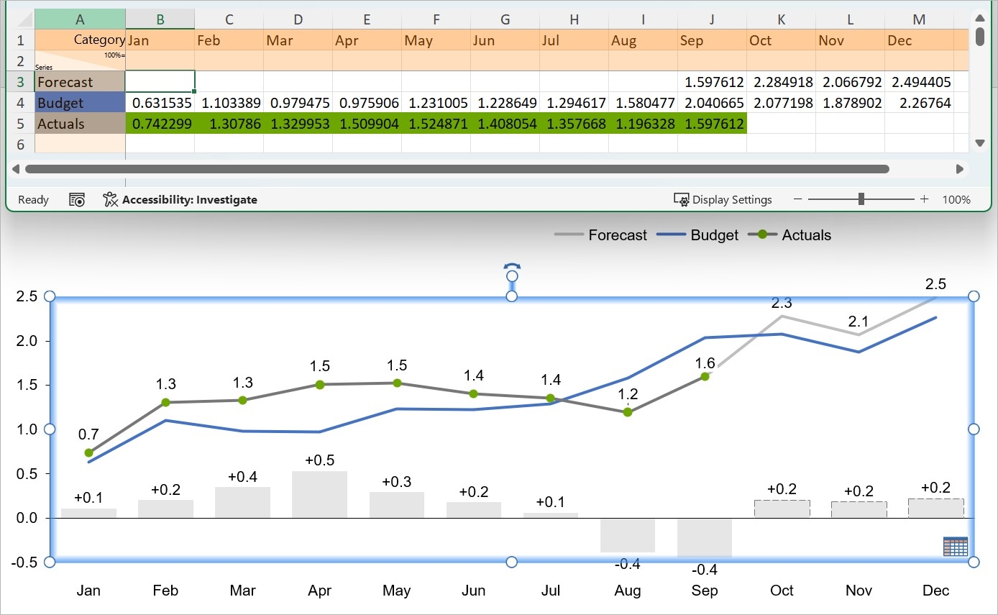998x615 pixels.
Task: Click the zoom slider handle
Action: [861, 199]
